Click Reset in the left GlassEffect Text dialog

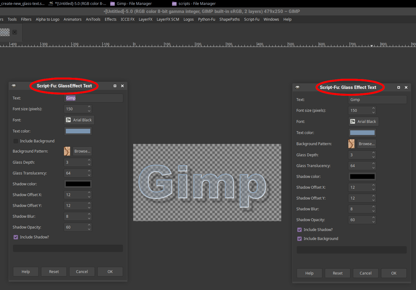point(54,272)
